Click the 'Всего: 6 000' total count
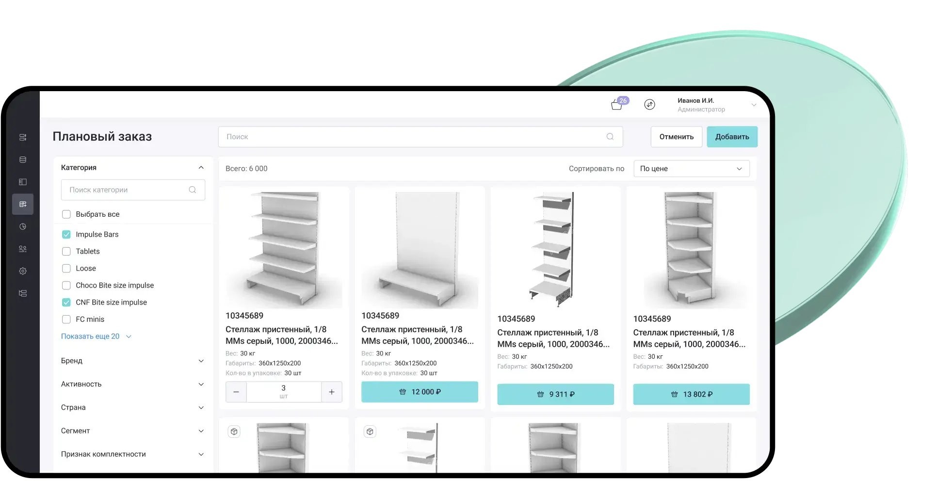937x481 pixels. point(246,169)
